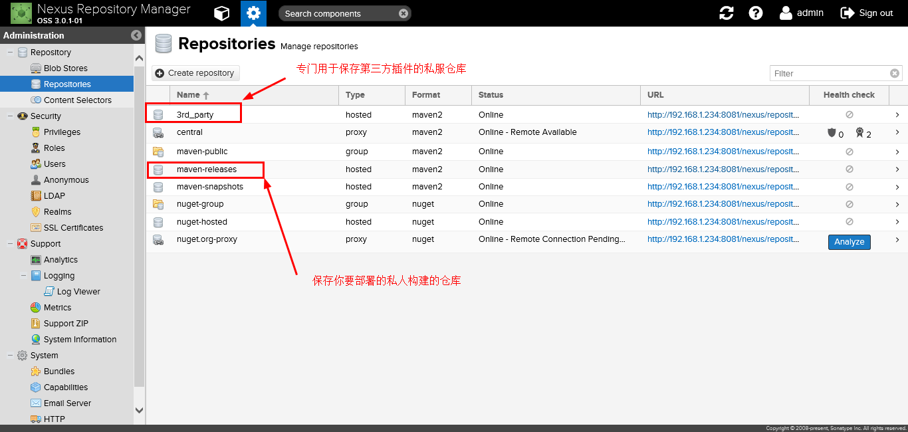The width and height of the screenshot is (908, 432).
Task: Expand chevron on 3rd_party row
Action: [897, 115]
